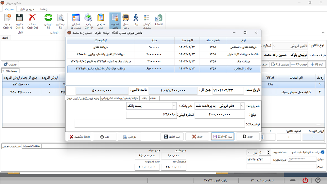Viewport: 327px width, 184px height.
Task: Open جستجو (Search) from the toolbar
Action: [60, 18]
